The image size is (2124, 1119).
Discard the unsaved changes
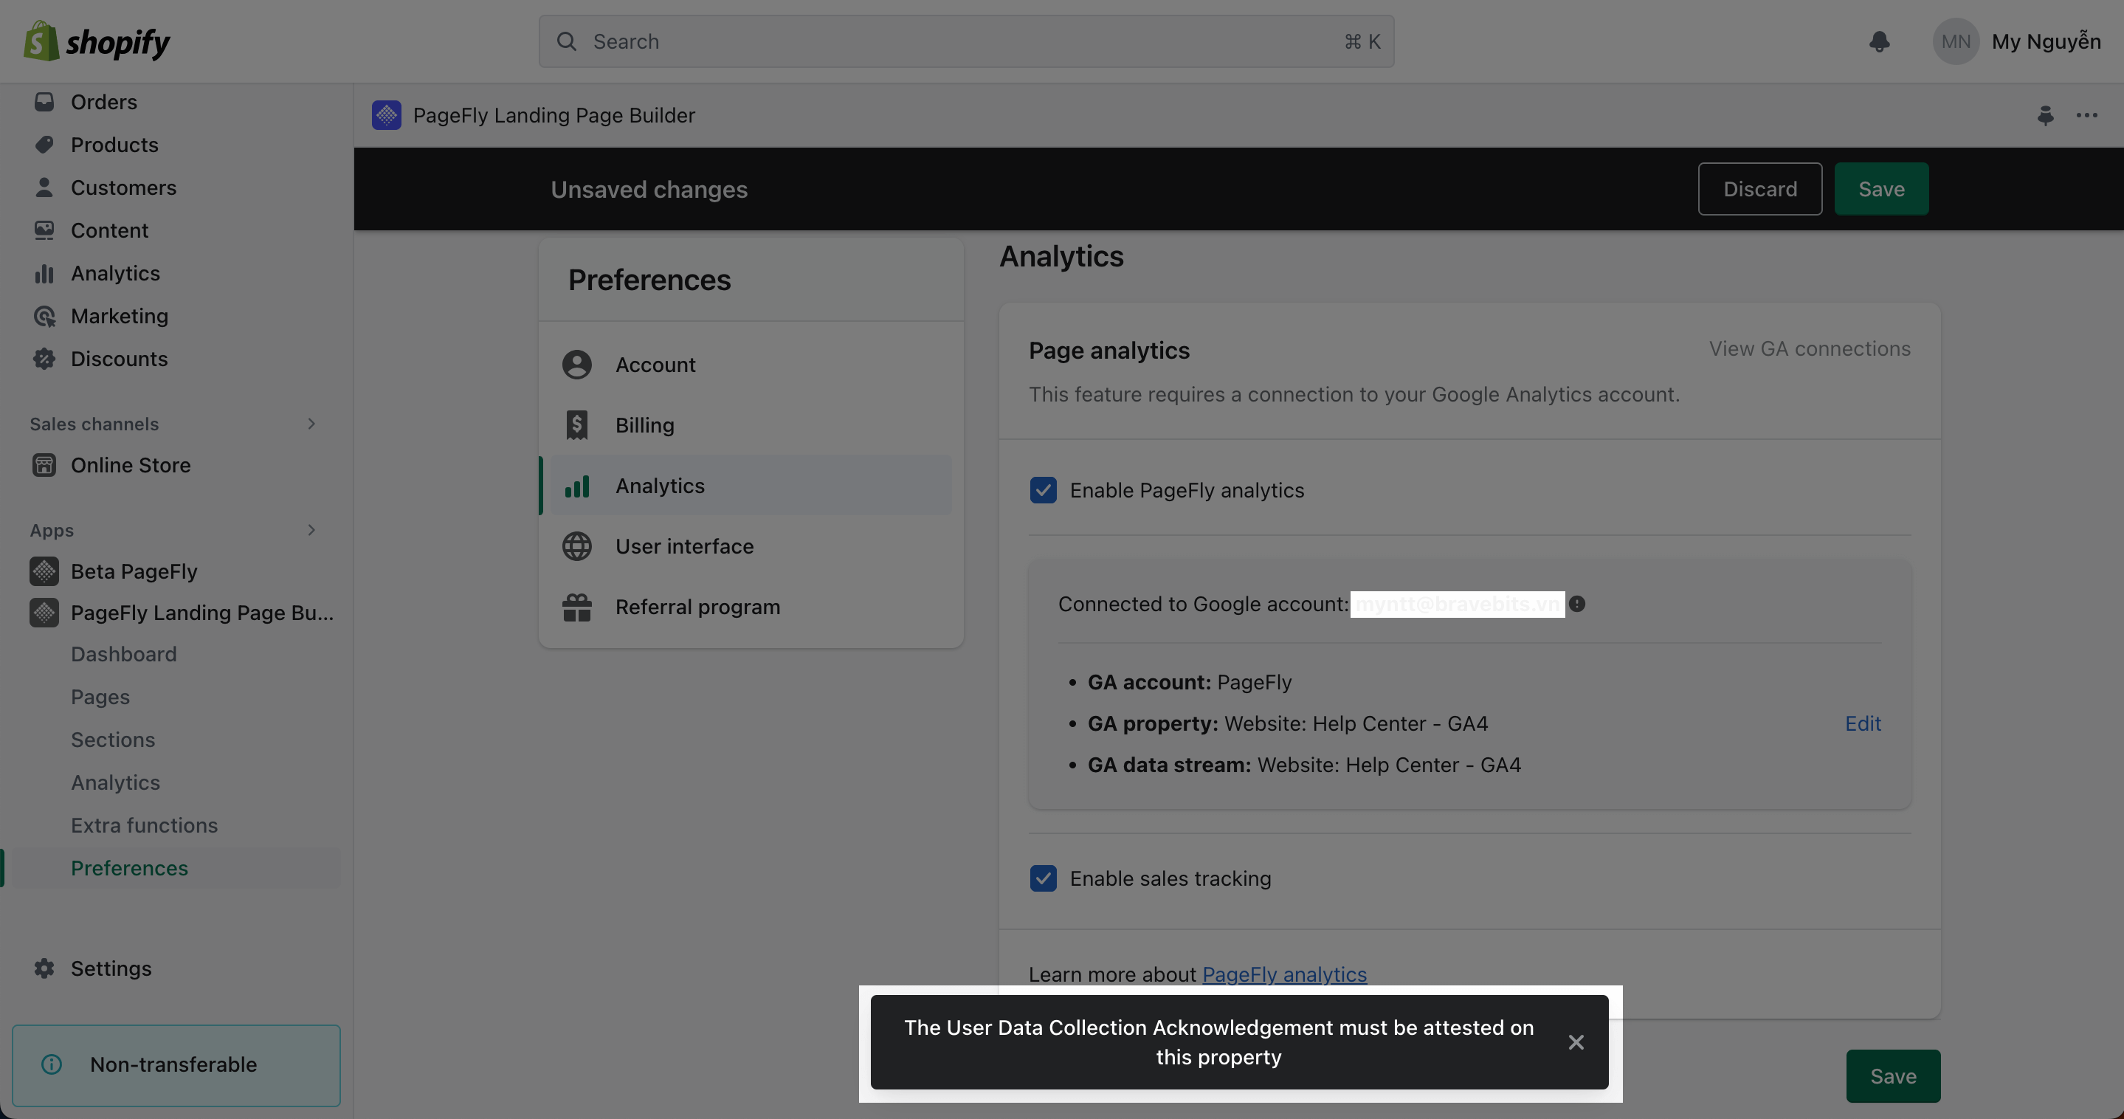[1759, 189]
